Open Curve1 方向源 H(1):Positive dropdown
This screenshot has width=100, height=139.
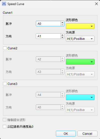tap(80, 39)
